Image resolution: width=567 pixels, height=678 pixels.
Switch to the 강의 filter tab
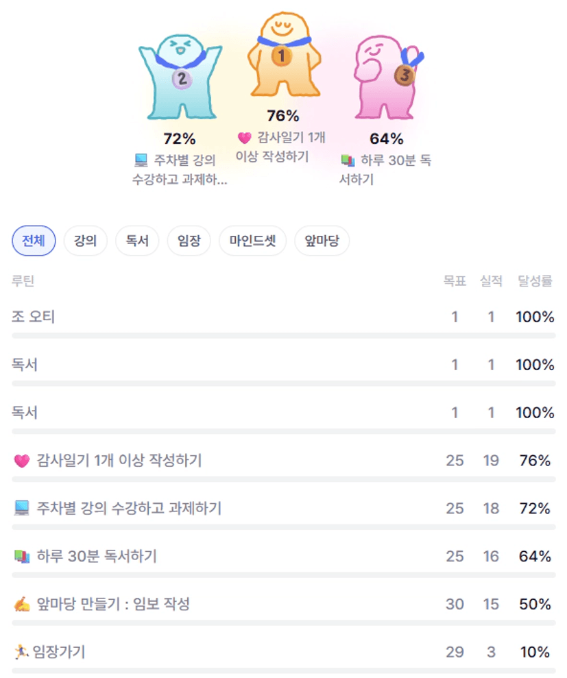[86, 241]
